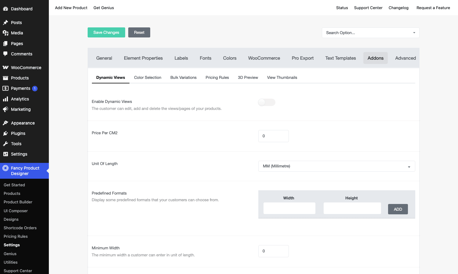The image size is (458, 274).
Task: Switch to the Element Properties tab
Action: [143, 58]
